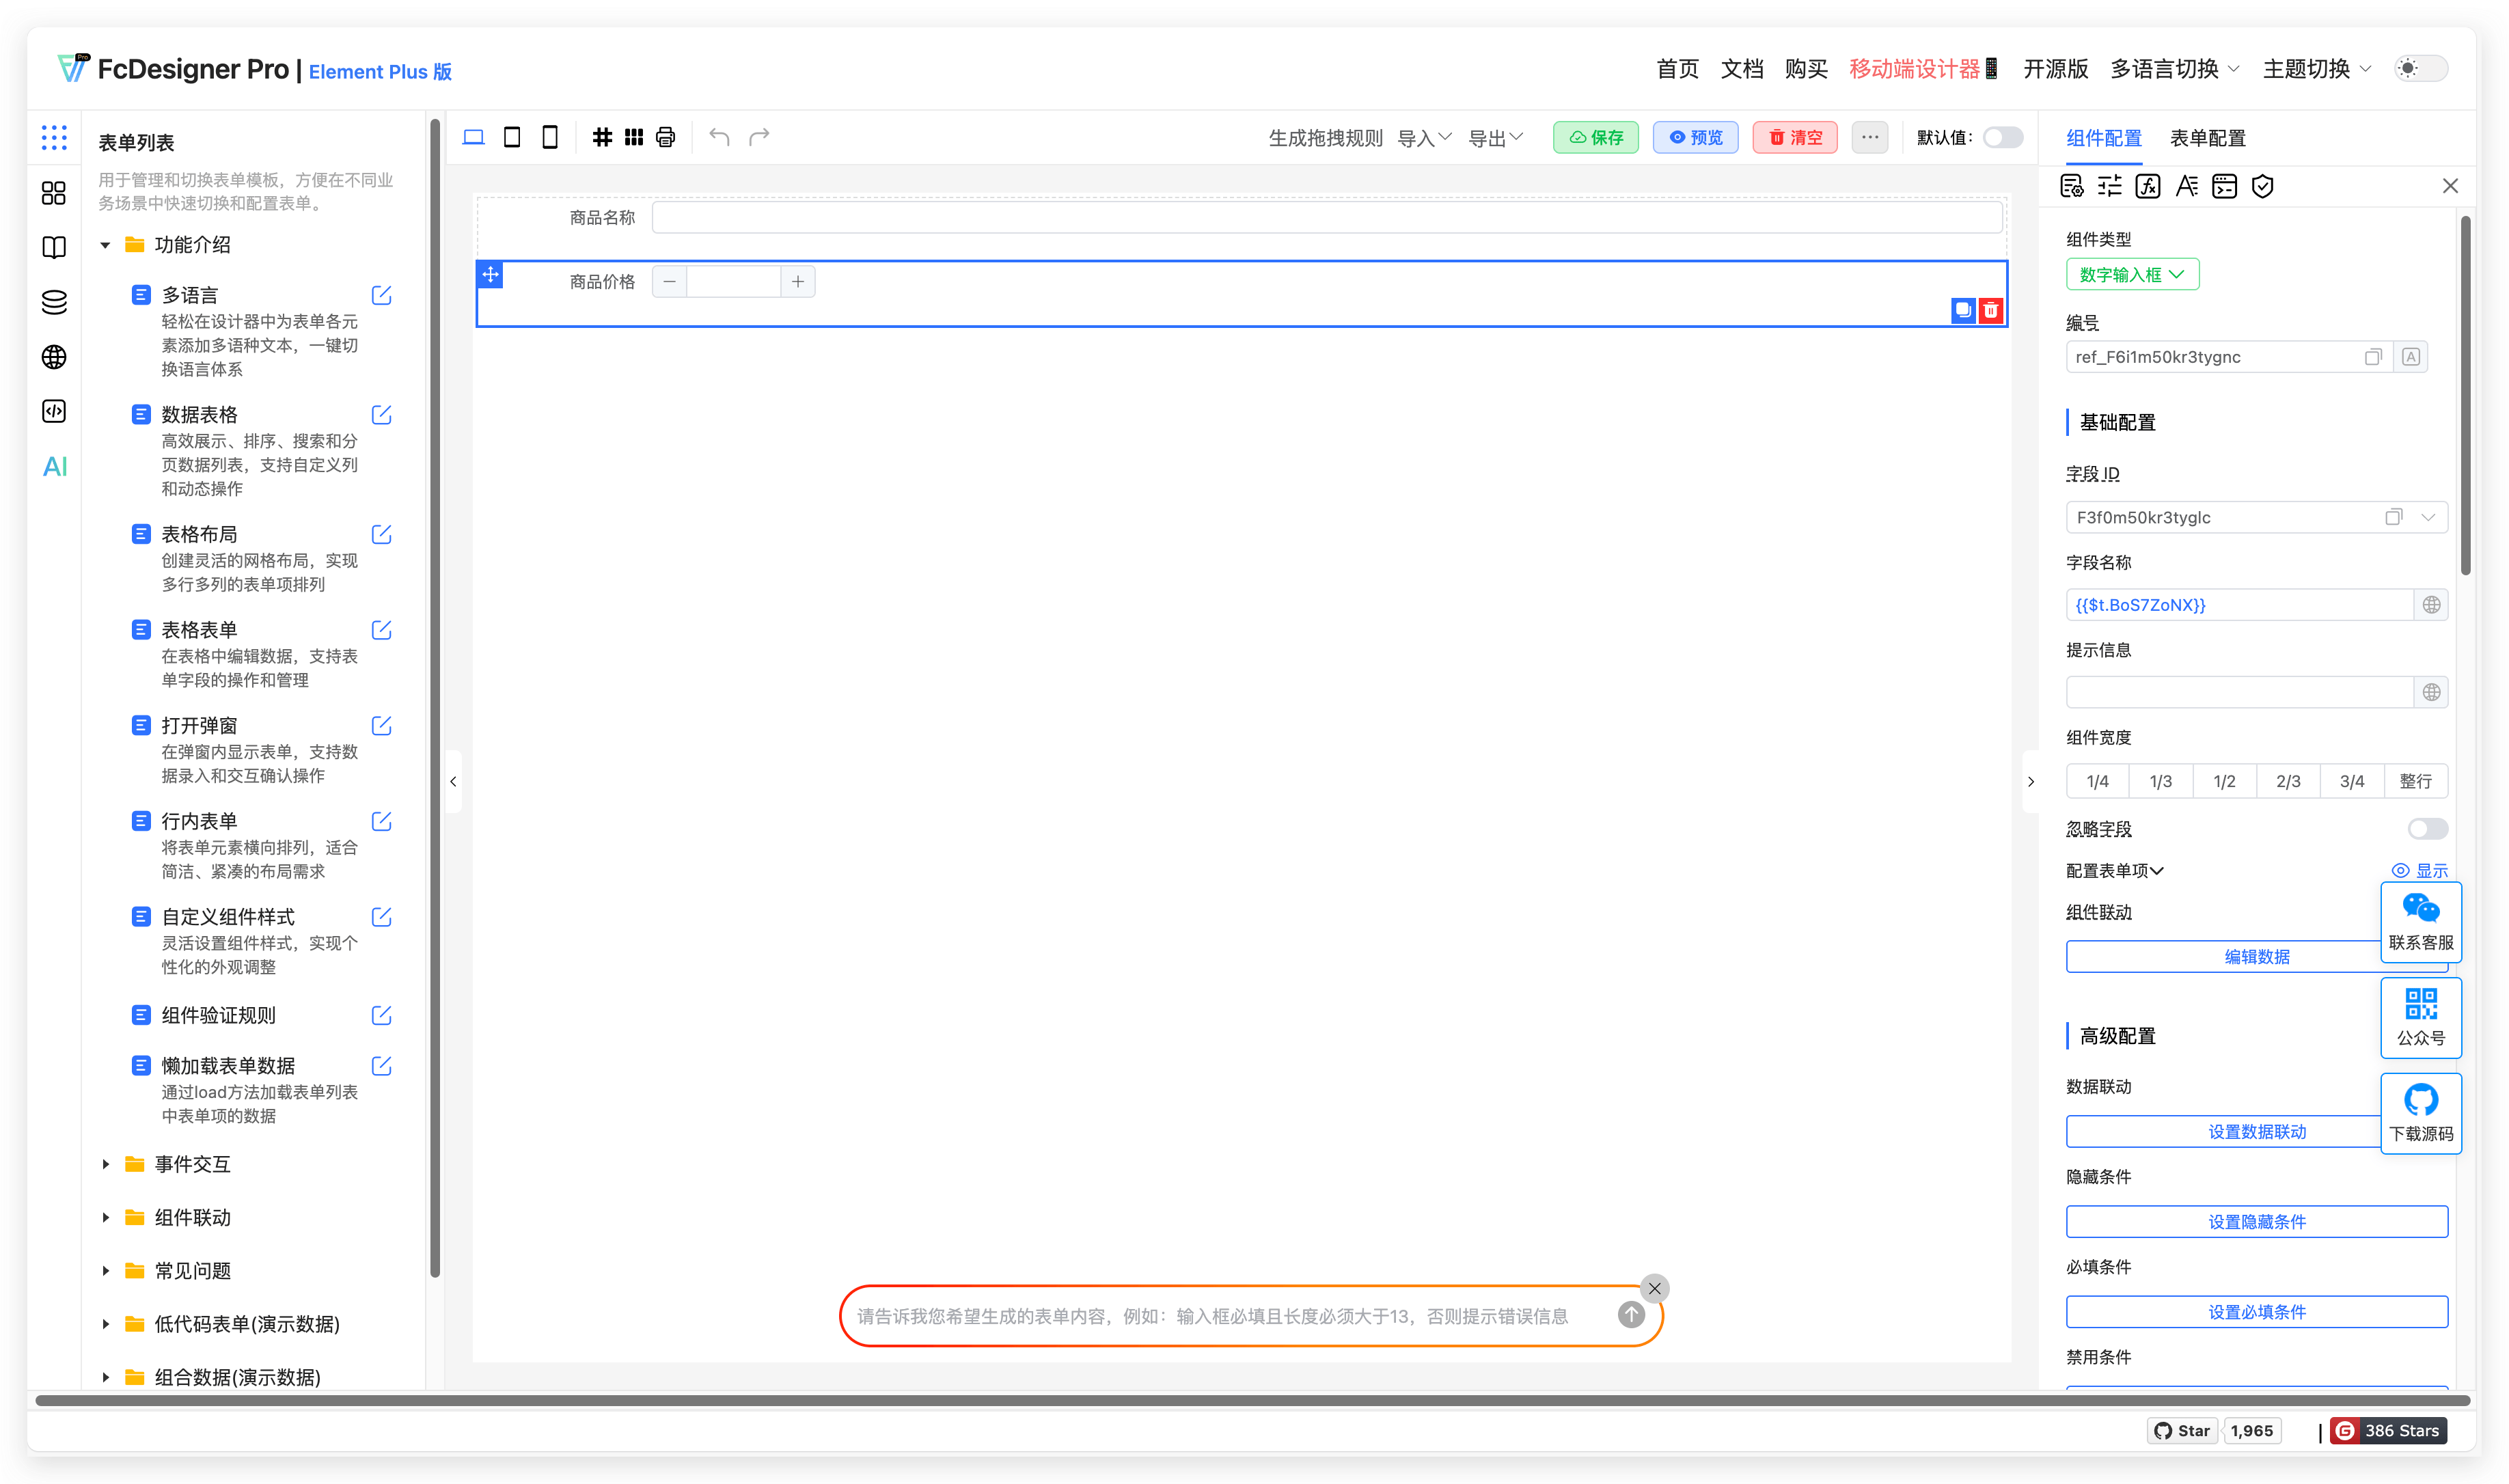Screen dimensions: 2509x1484
Task: Click the undo arrow icon
Action: (x=719, y=137)
